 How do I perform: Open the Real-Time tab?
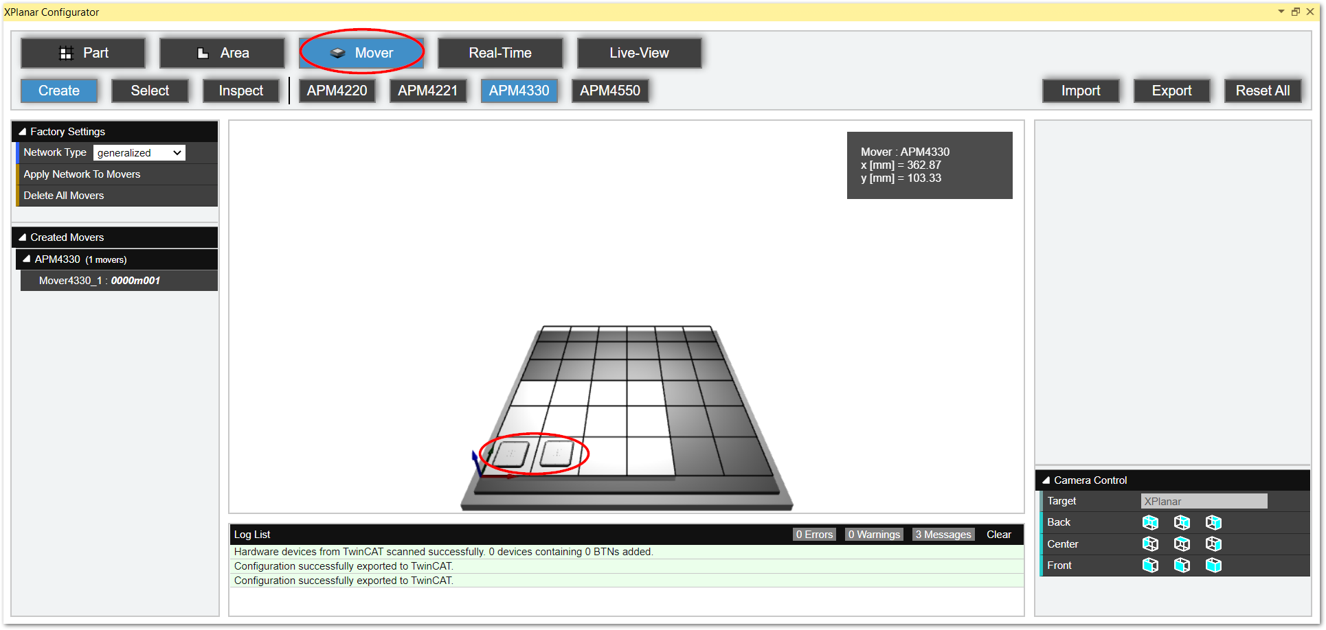tap(500, 53)
